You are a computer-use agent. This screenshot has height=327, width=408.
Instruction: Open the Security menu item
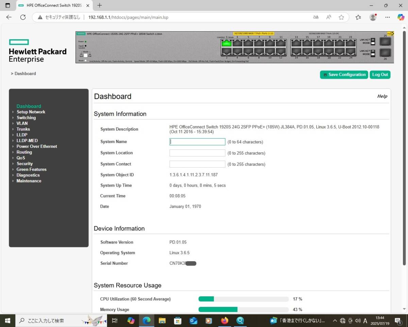24,164
